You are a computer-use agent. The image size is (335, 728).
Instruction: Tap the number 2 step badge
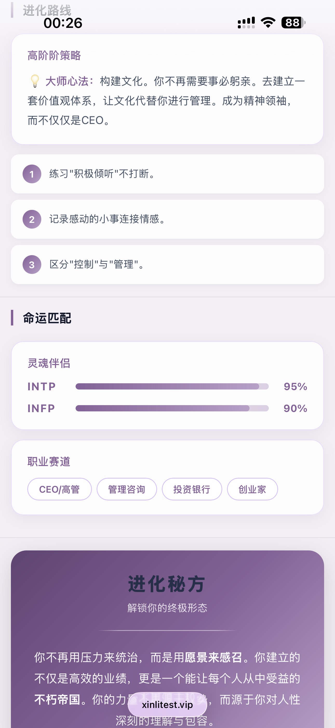32,219
